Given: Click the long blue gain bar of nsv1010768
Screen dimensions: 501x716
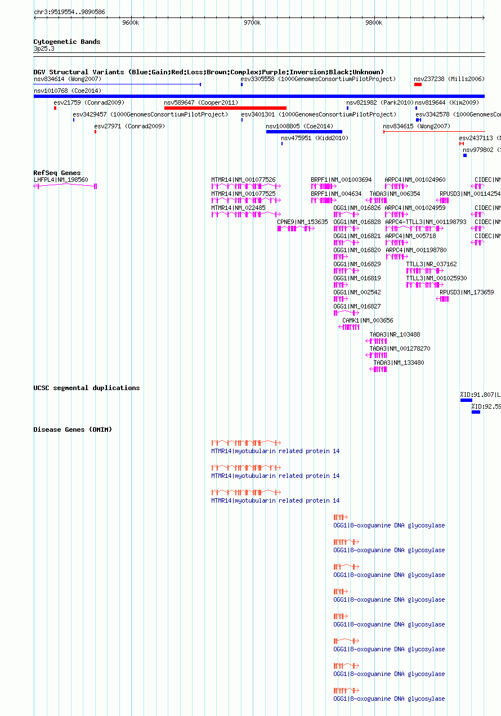Looking at the screenshot, I should pos(259,96).
